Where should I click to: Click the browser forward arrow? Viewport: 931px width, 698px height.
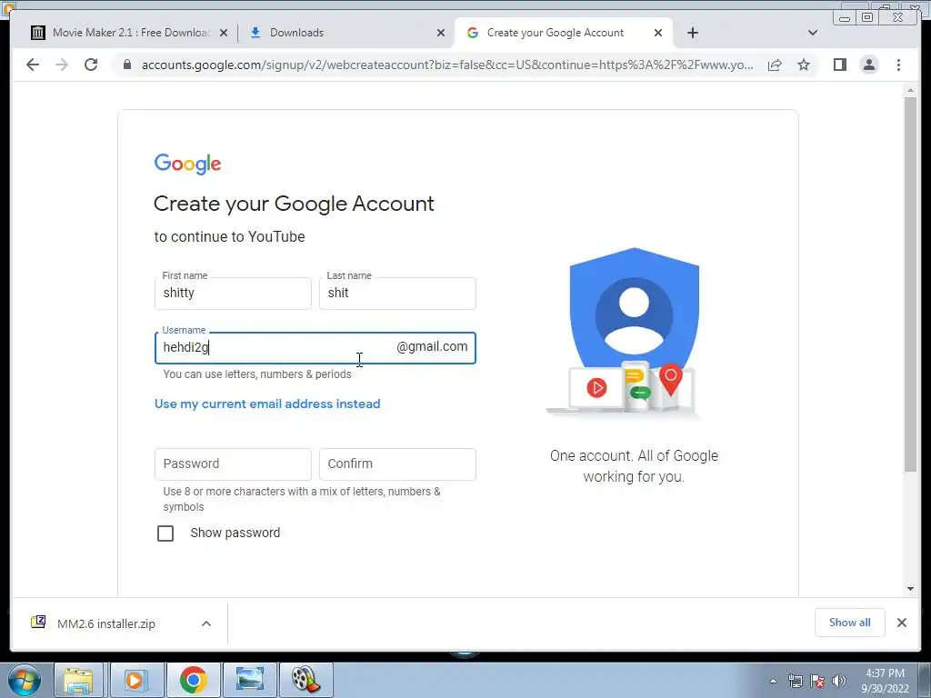[x=62, y=65]
